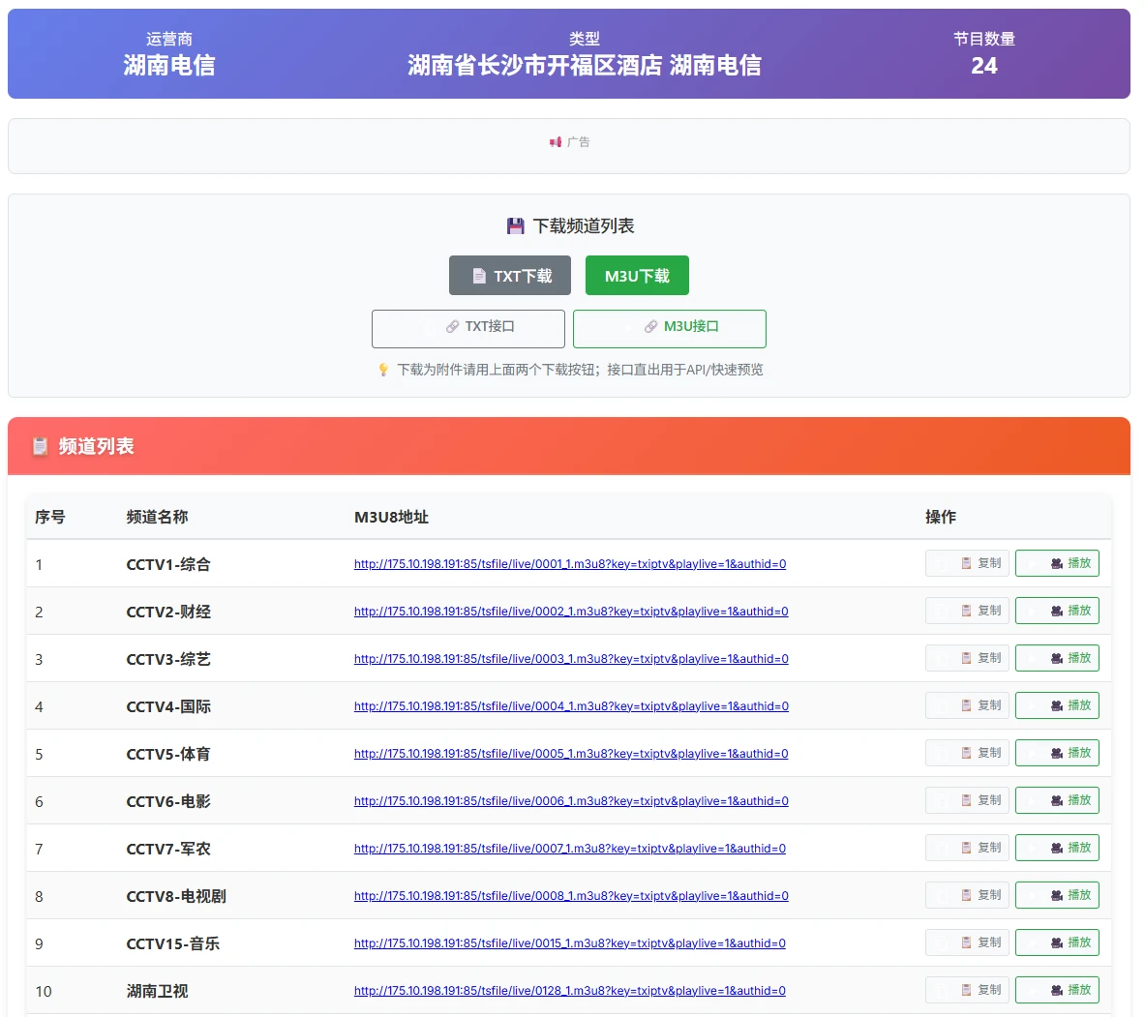
Task: Open the CCTV6-电影 M3U8 stream link
Action: point(570,800)
